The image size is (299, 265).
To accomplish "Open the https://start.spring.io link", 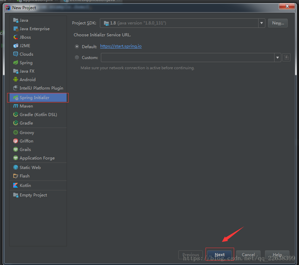I will (x=121, y=46).
